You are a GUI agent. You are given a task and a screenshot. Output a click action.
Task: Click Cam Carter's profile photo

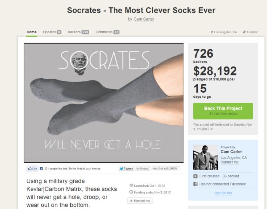(x=205, y=157)
